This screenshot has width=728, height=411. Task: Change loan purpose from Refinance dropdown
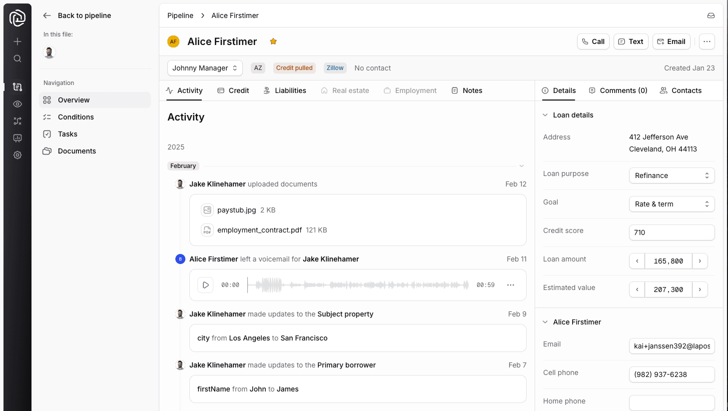(x=672, y=175)
